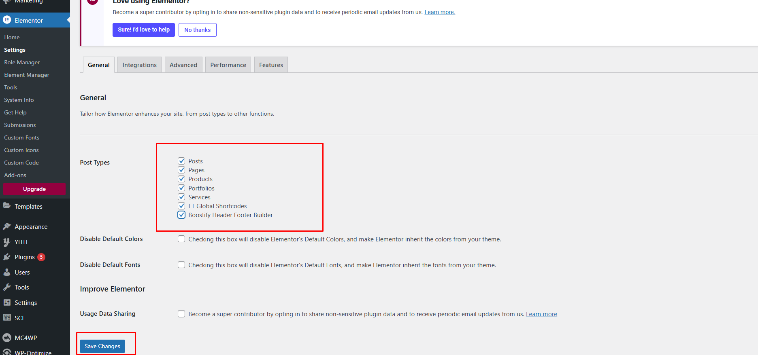Open the Appearance menu

point(35,226)
